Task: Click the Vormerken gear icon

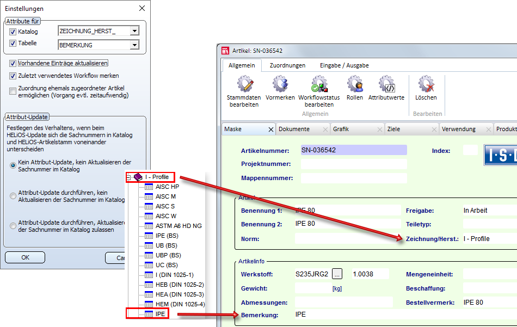Action: pos(280,84)
